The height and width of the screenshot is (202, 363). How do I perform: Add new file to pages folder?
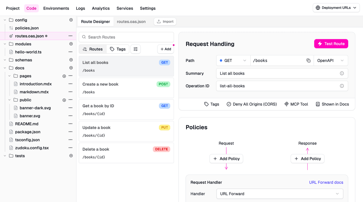[64, 76]
